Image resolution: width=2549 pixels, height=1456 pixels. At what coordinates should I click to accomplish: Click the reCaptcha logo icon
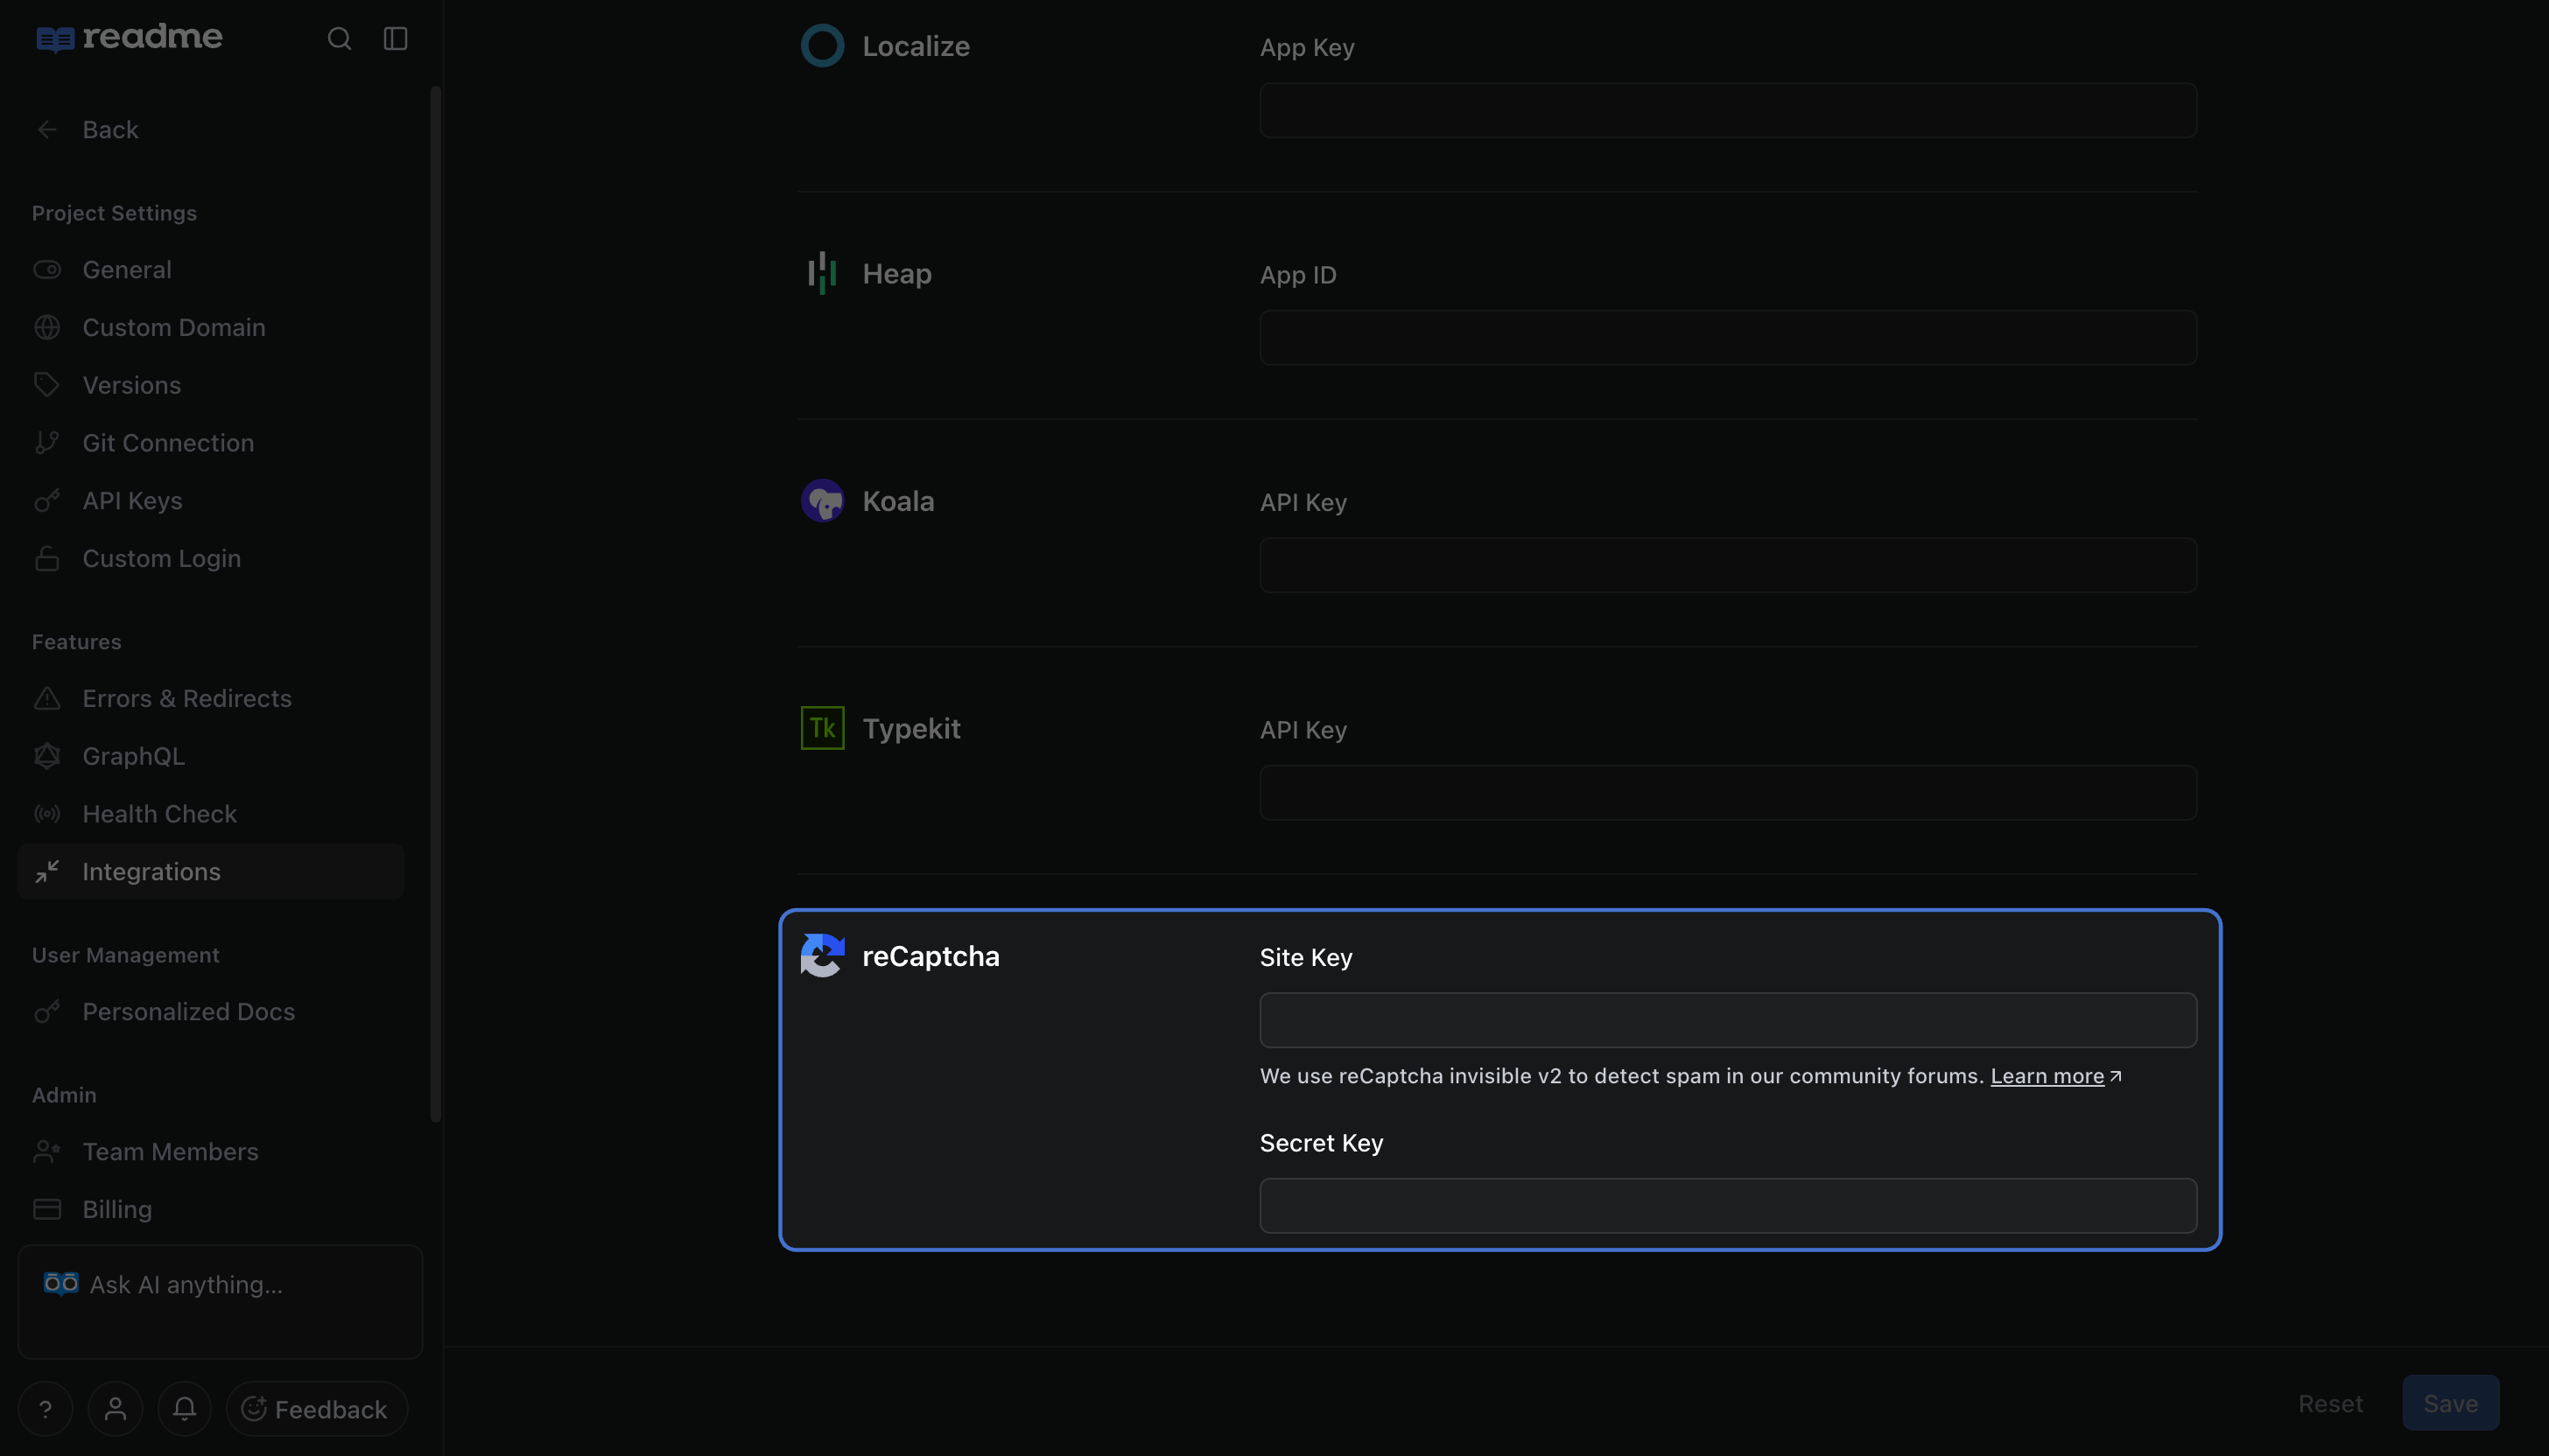point(822,955)
